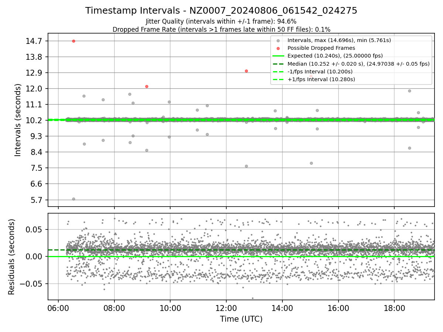This screenshot has height=332, width=443.
Task: Click the 'Intervals (seconds)' y-axis label
Action: pyautogui.click(x=18, y=120)
